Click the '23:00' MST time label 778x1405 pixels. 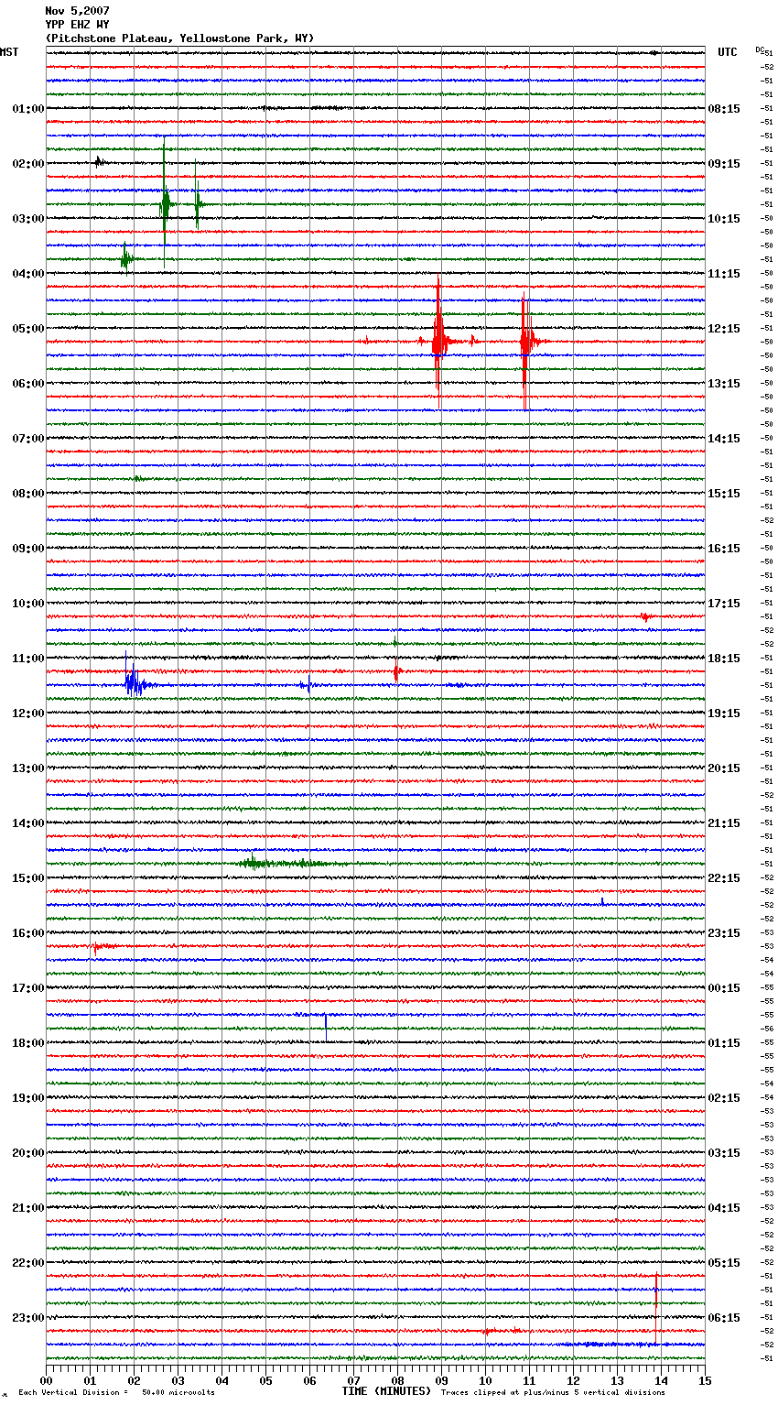[28, 1318]
